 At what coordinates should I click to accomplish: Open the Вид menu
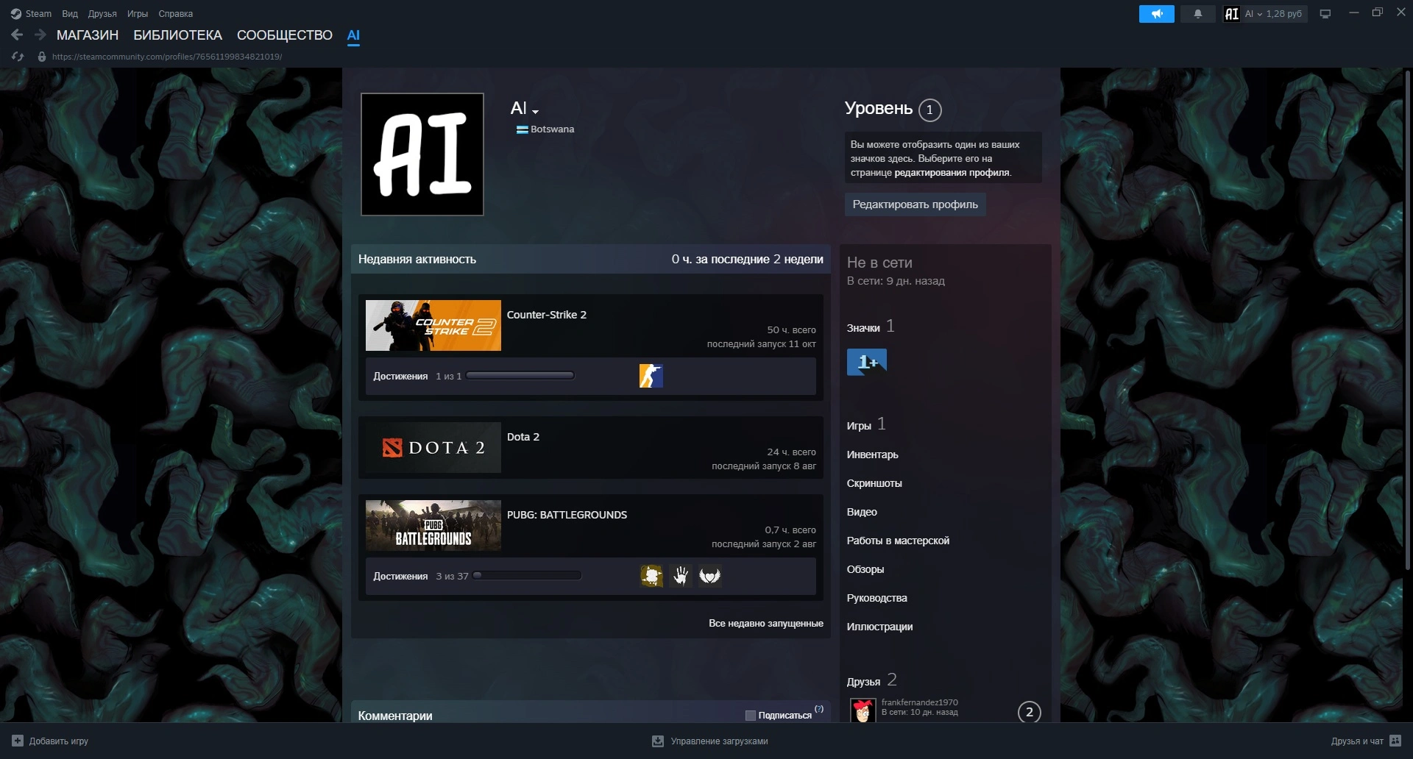[70, 14]
